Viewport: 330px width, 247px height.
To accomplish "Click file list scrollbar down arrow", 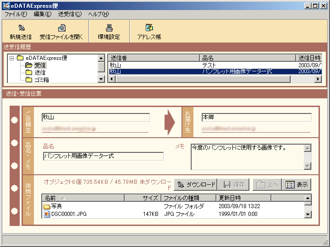I will coord(308,215).
